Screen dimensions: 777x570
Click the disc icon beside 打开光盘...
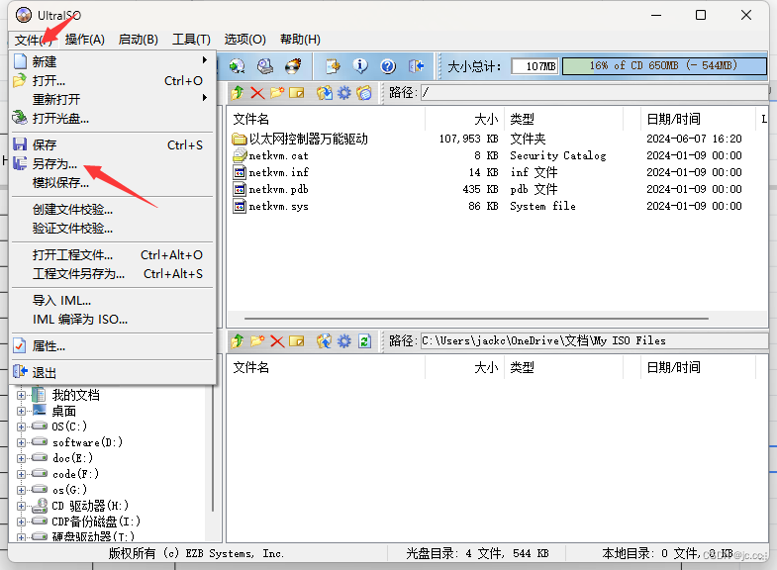point(20,118)
